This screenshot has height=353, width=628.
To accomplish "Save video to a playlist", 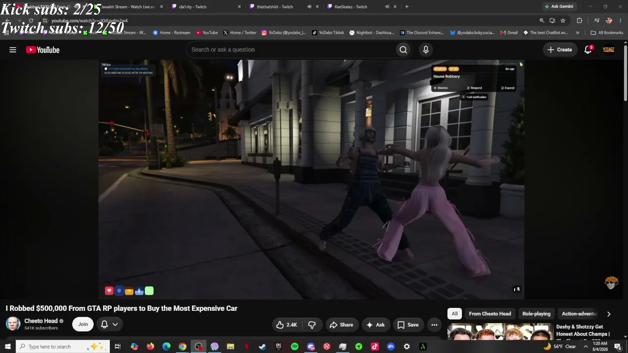I will point(408,325).
